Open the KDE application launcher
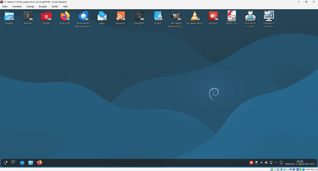The image size is (318, 171). pyautogui.click(x=5, y=162)
